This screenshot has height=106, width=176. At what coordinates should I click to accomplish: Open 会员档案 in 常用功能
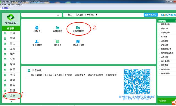pyautogui.click(x=164, y=57)
